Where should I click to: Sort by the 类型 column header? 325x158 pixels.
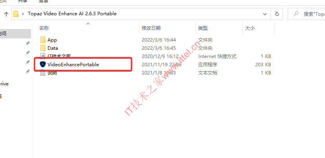point(203,28)
